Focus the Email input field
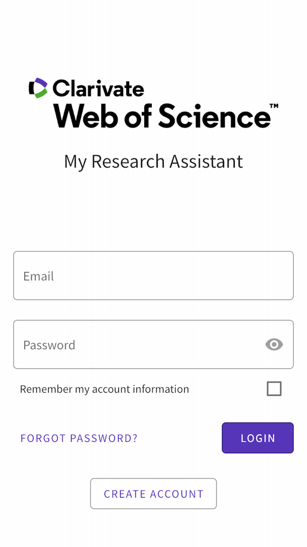The image size is (307, 547). [x=153, y=275]
